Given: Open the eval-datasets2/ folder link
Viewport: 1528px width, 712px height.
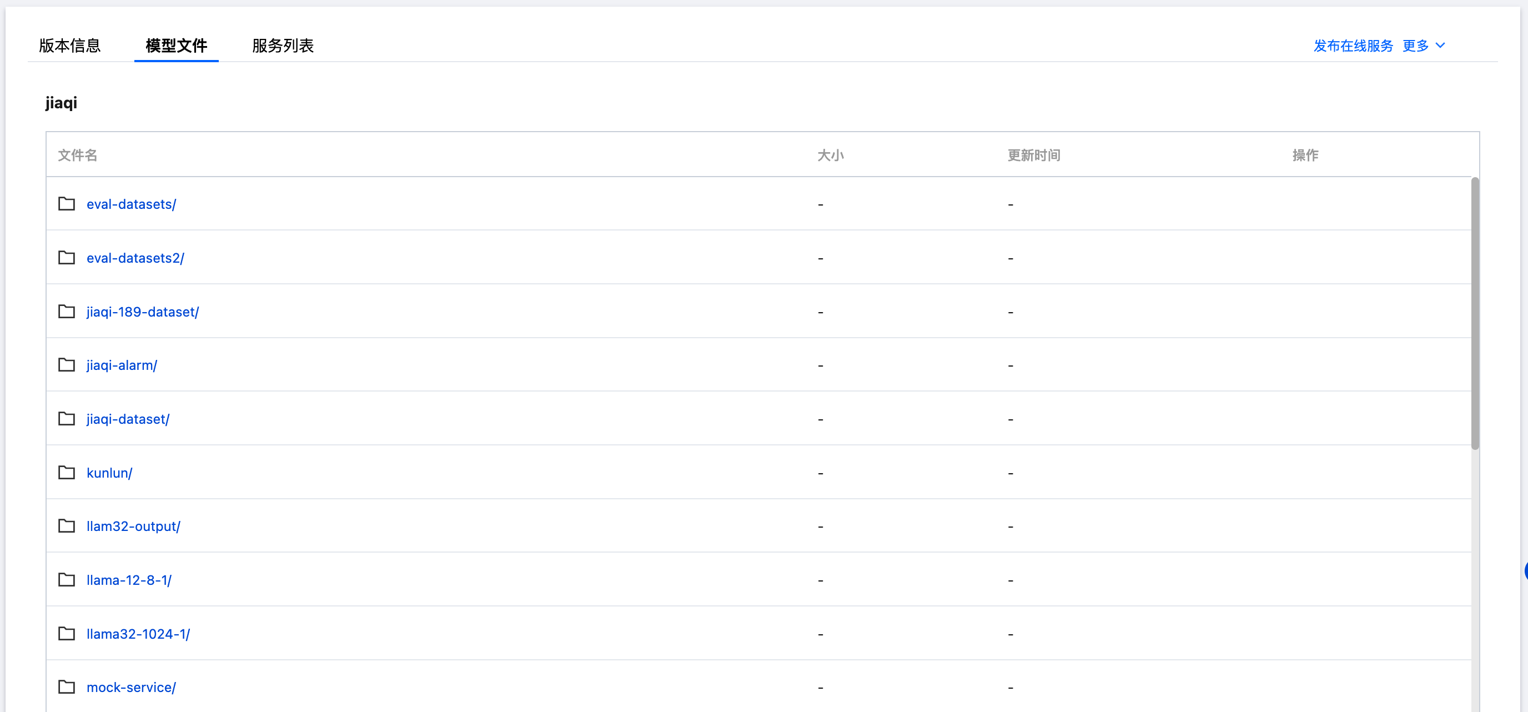Looking at the screenshot, I should coord(135,258).
